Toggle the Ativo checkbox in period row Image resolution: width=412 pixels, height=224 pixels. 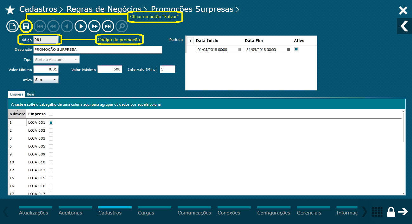(296, 49)
